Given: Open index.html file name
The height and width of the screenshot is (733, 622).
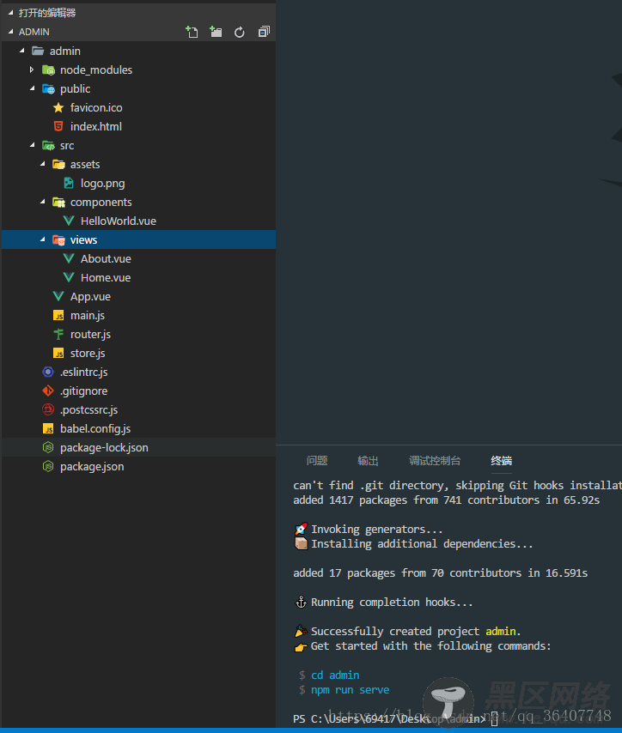Looking at the screenshot, I should click(x=96, y=127).
